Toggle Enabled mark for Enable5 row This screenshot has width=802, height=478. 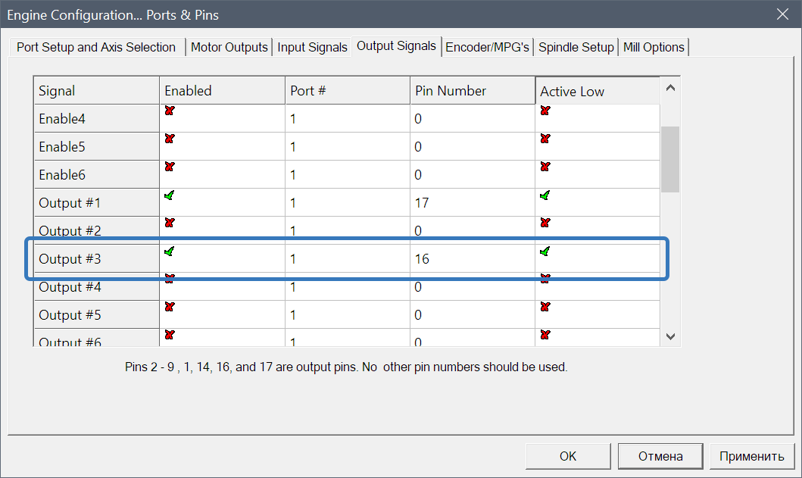[170, 139]
